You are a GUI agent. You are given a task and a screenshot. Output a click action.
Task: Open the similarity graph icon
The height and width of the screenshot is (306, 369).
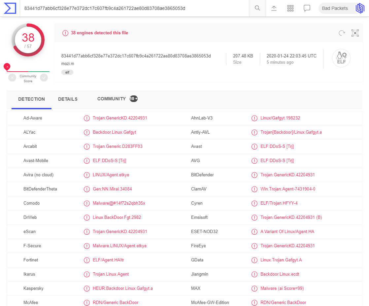(x=355, y=33)
